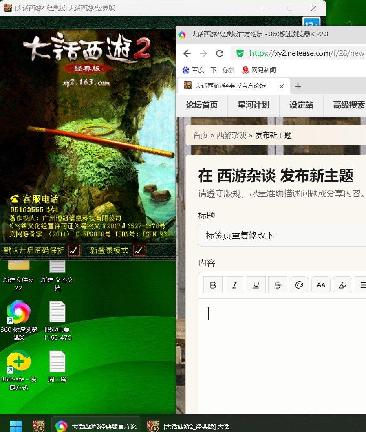Toggle 新登录模式 checkbox in game launcher
This screenshot has height=432, width=366.
point(139,250)
